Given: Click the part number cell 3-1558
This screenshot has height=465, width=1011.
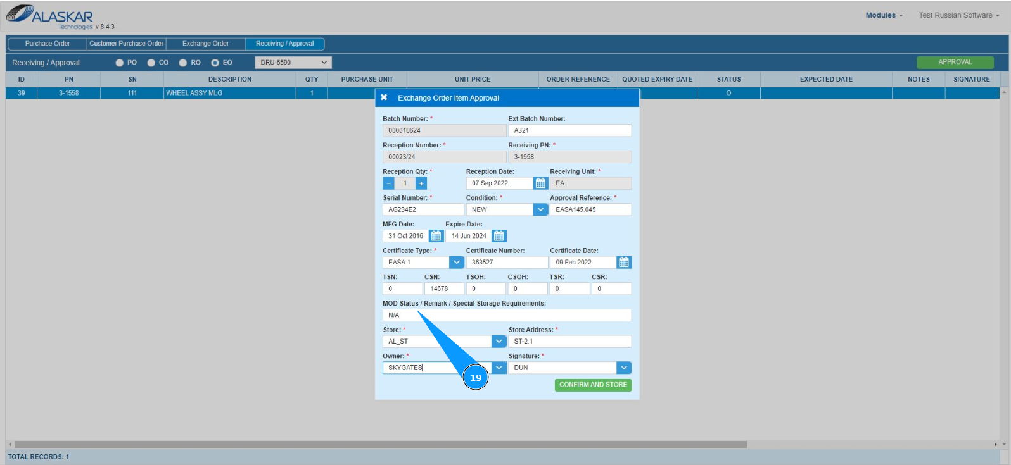Looking at the screenshot, I should point(69,93).
